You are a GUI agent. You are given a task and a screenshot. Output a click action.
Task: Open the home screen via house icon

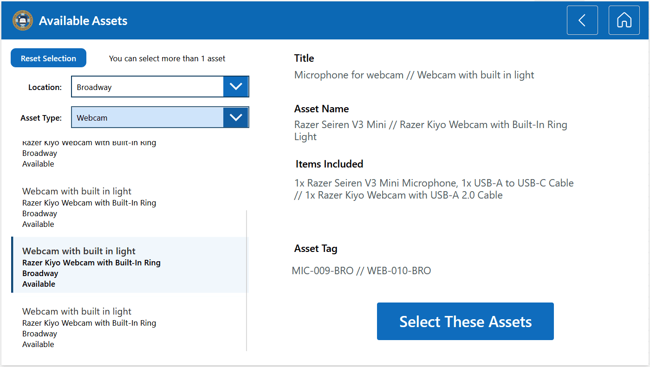click(624, 20)
